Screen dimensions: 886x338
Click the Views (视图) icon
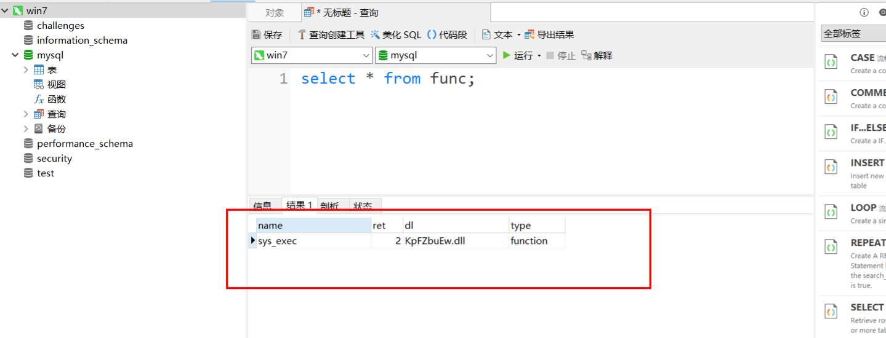click(39, 85)
